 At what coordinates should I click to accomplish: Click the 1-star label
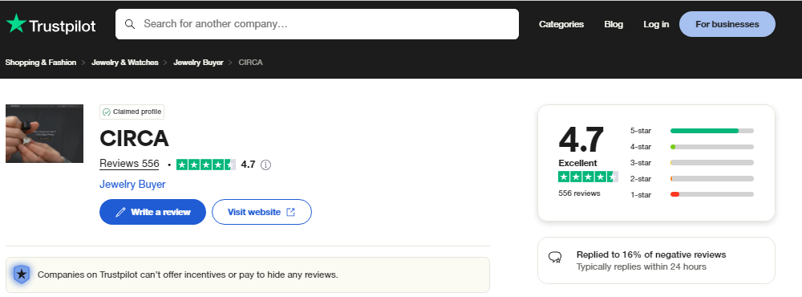(x=641, y=194)
